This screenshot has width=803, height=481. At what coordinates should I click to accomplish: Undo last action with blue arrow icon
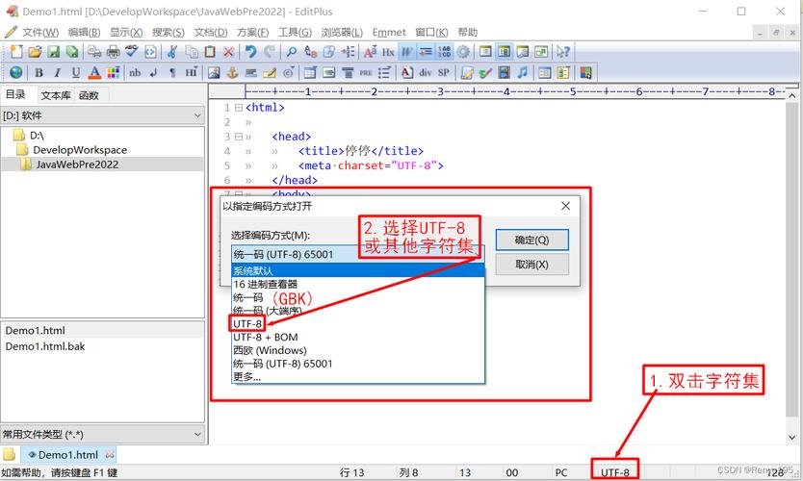pos(251,51)
